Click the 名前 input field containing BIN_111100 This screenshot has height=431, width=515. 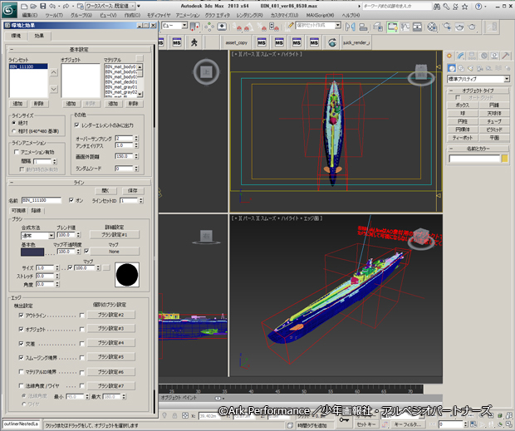(42, 200)
